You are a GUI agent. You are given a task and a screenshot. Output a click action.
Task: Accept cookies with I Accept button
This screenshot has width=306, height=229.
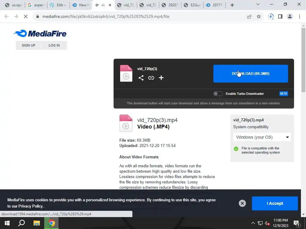click(275, 203)
